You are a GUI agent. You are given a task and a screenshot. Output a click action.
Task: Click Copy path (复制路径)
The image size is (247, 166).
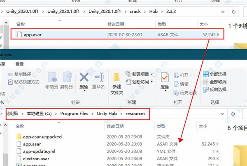click(19, 74)
